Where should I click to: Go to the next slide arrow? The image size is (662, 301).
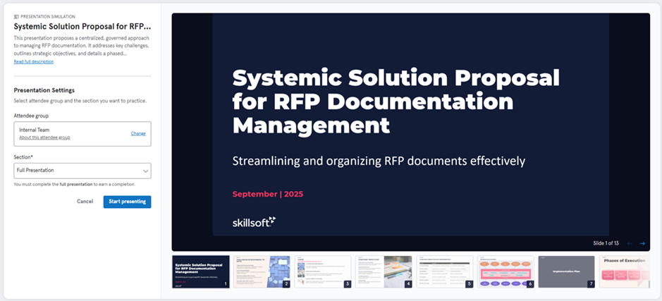point(642,243)
